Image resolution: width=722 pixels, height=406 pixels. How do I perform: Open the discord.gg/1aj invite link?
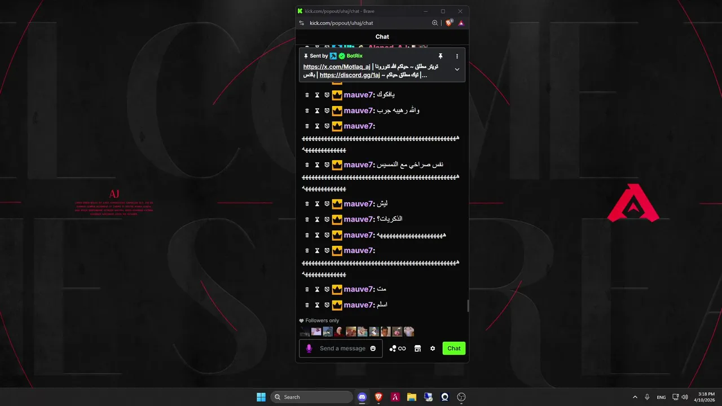[350, 75]
